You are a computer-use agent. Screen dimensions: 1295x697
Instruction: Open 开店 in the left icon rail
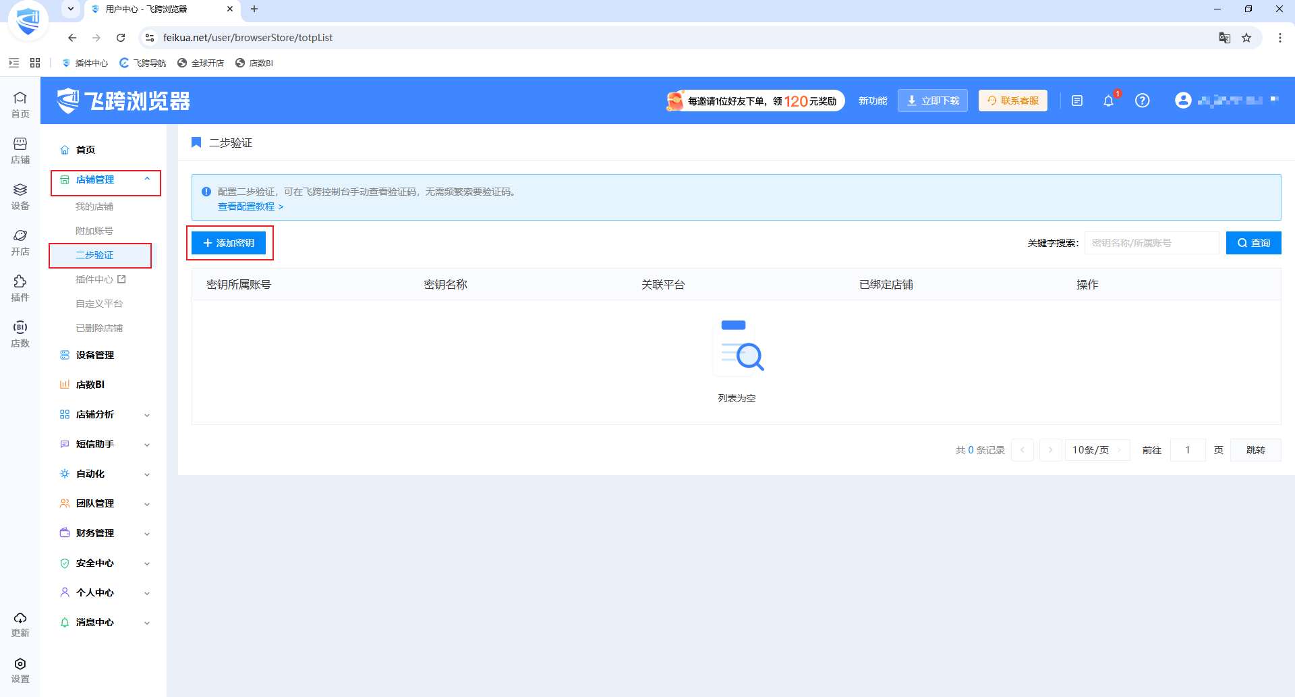(20, 242)
